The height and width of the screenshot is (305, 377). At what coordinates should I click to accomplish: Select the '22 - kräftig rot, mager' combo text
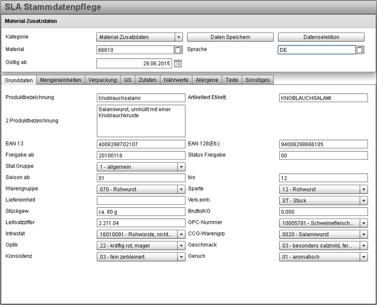pyautogui.click(x=125, y=245)
